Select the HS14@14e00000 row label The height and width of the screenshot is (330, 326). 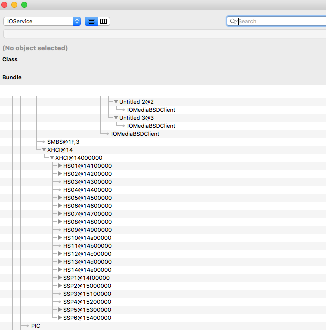[x=87, y=270]
